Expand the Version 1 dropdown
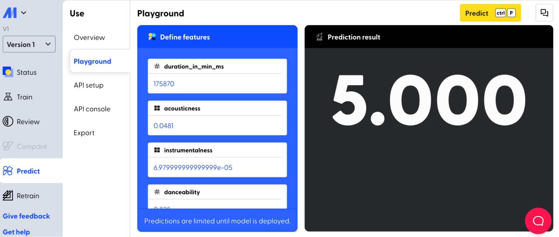The height and width of the screenshot is (237, 559). (x=29, y=44)
